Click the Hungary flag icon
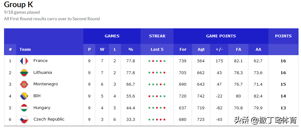 coord(24,108)
